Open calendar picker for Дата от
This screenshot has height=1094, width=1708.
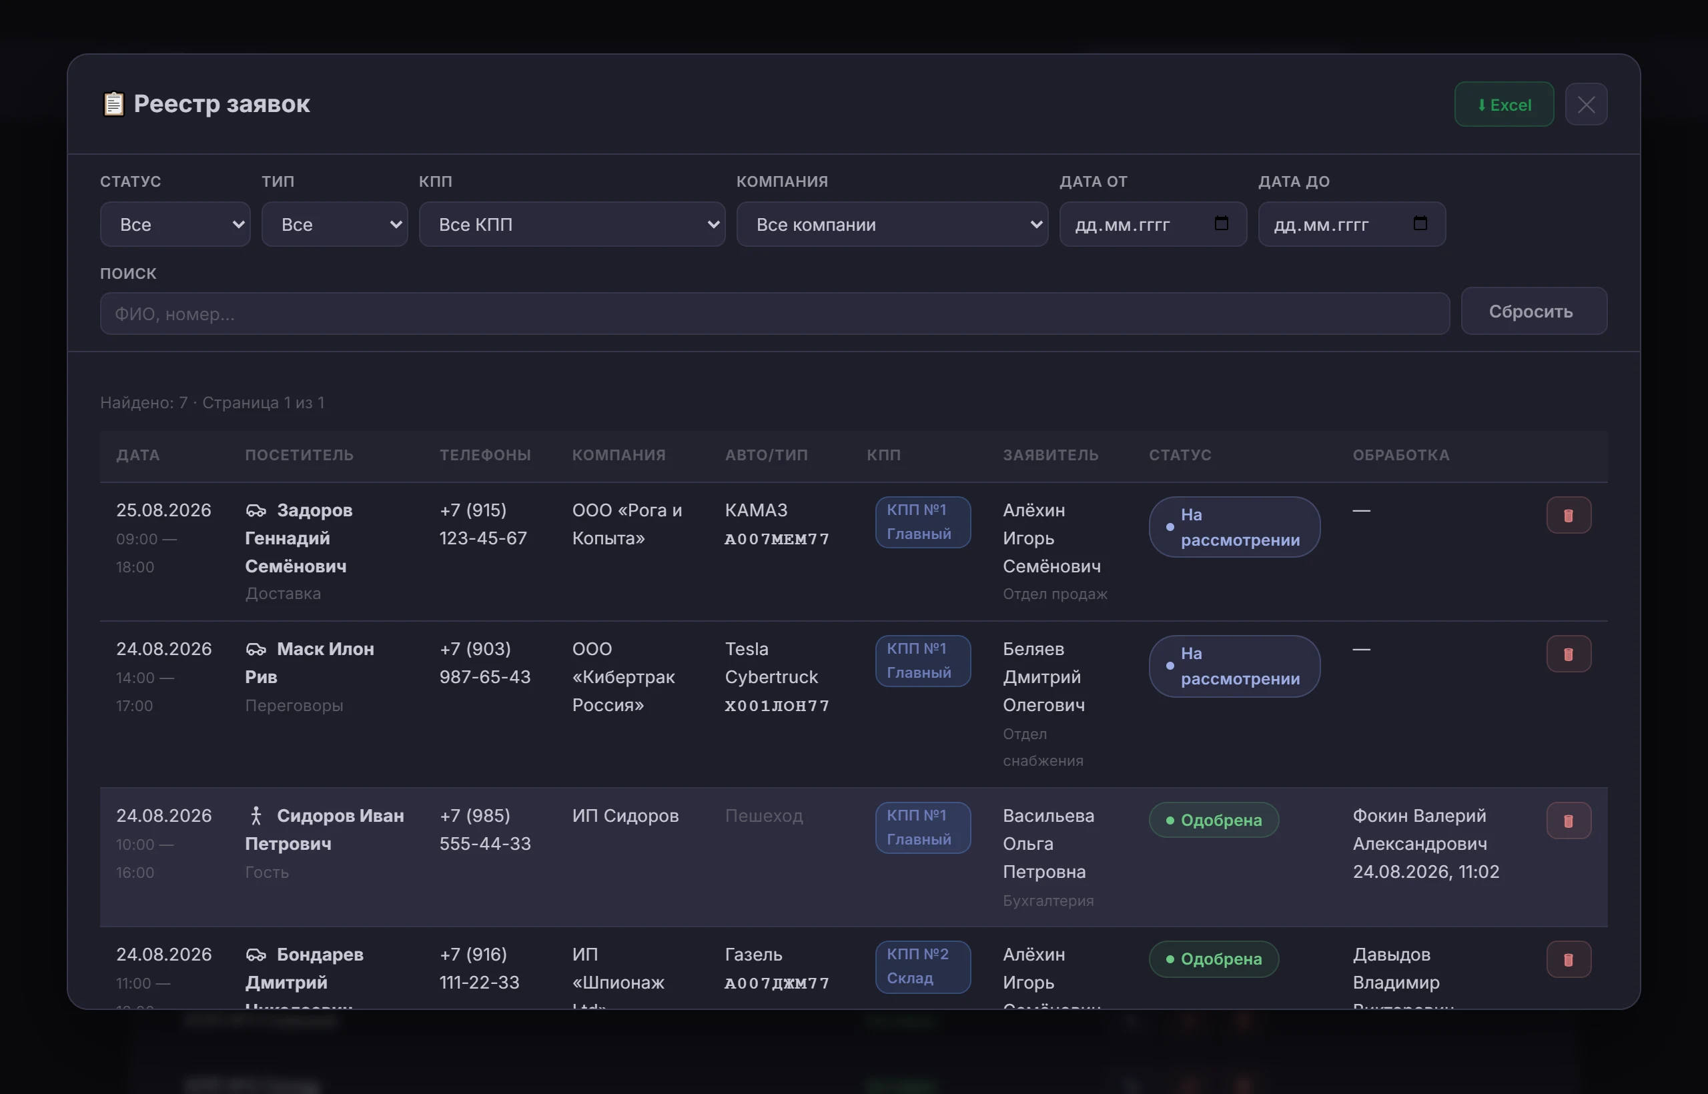[x=1220, y=223]
